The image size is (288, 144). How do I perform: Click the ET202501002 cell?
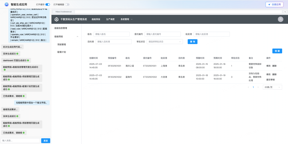pyautogui.click(x=150, y=77)
